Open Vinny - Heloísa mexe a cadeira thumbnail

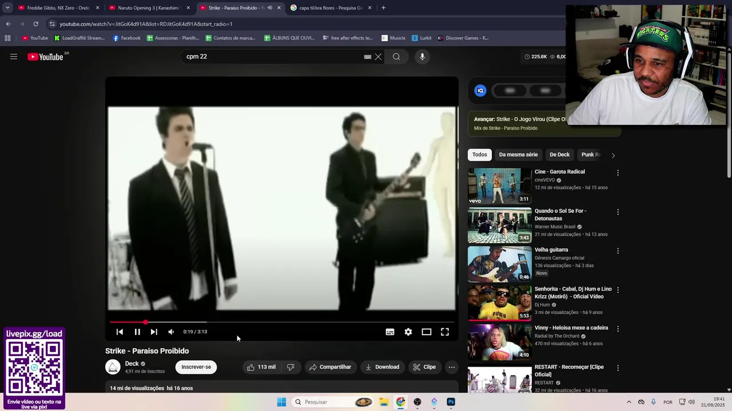pos(500,342)
